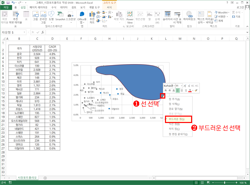Toggle italic in the mini toolbar
Viewport: 250px width, 185px height.
(169, 90)
